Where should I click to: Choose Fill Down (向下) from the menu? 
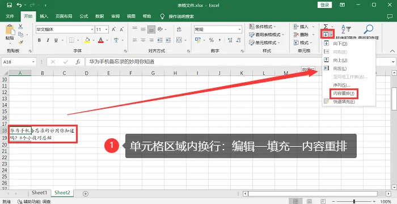click(348, 44)
